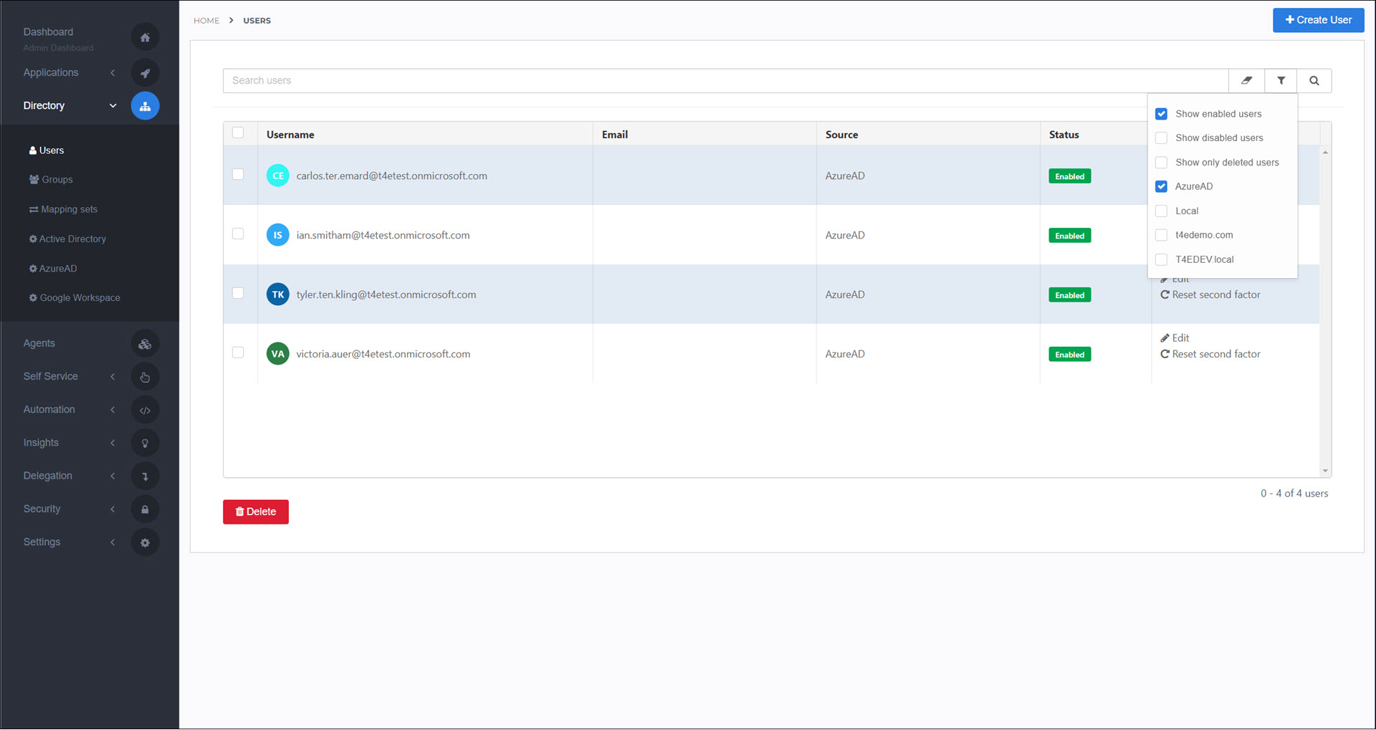This screenshot has height=730, width=1376.
Task: Select the victoria.auer row checkbox
Action: pyautogui.click(x=238, y=352)
